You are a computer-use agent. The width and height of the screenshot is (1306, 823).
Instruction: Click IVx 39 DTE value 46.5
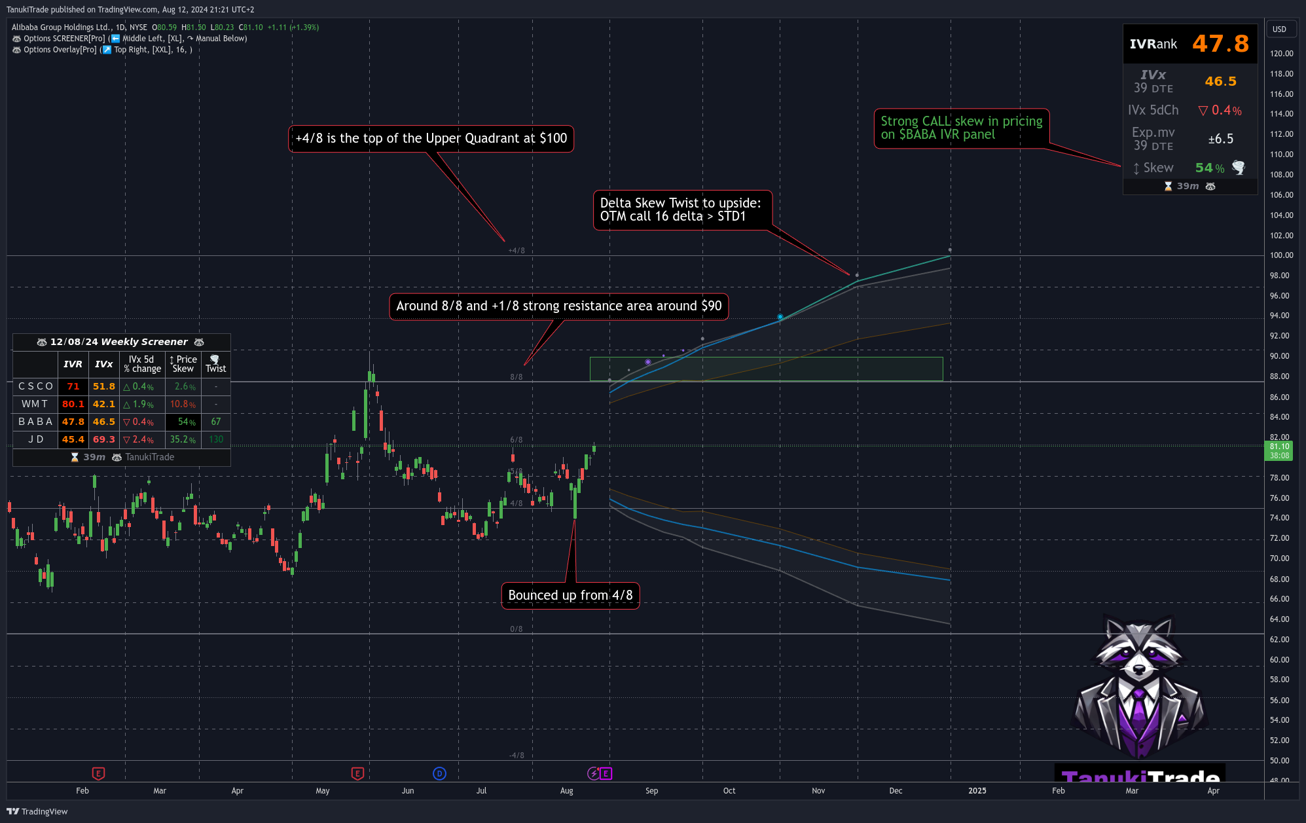[1220, 81]
